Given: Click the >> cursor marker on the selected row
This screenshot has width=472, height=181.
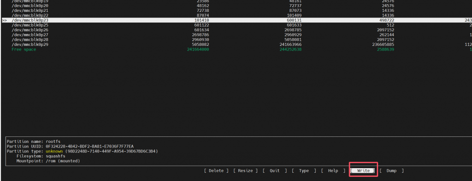Looking at the screenshot, I should [x=5, y=20].
